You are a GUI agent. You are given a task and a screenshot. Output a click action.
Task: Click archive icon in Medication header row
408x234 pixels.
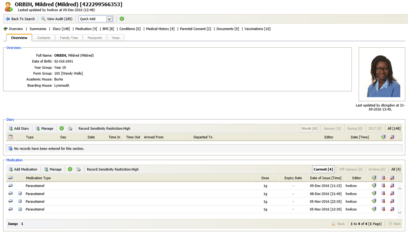(383, 178)
